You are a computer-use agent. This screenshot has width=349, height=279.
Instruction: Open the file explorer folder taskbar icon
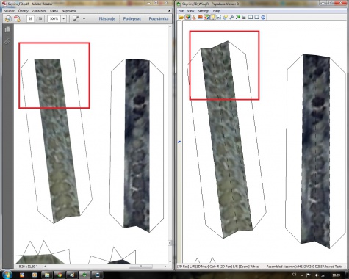tap(47, 275)
